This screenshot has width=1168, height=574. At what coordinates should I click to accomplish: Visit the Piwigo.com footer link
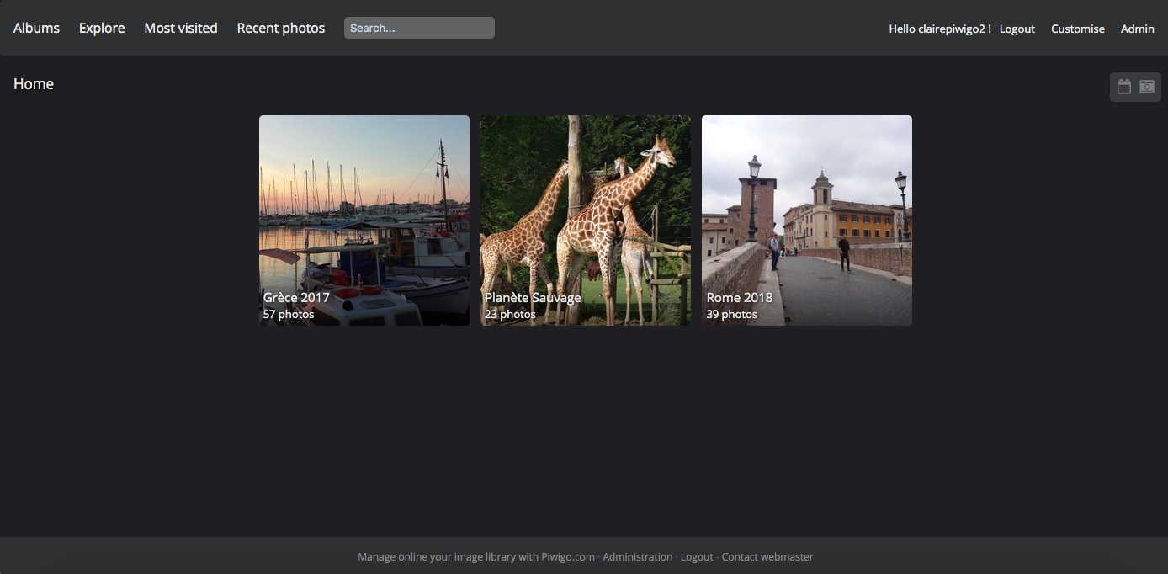pyautogui.click(x=568, y=556)
